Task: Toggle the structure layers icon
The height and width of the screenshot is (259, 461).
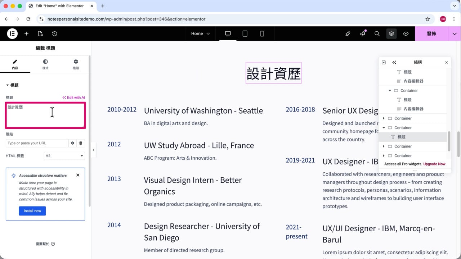Action: pos(391,33)
